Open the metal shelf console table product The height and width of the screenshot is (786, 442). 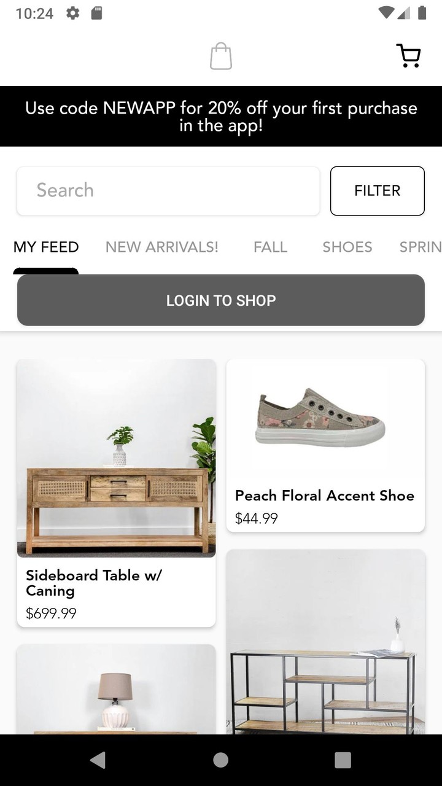(x=325, y=642)
